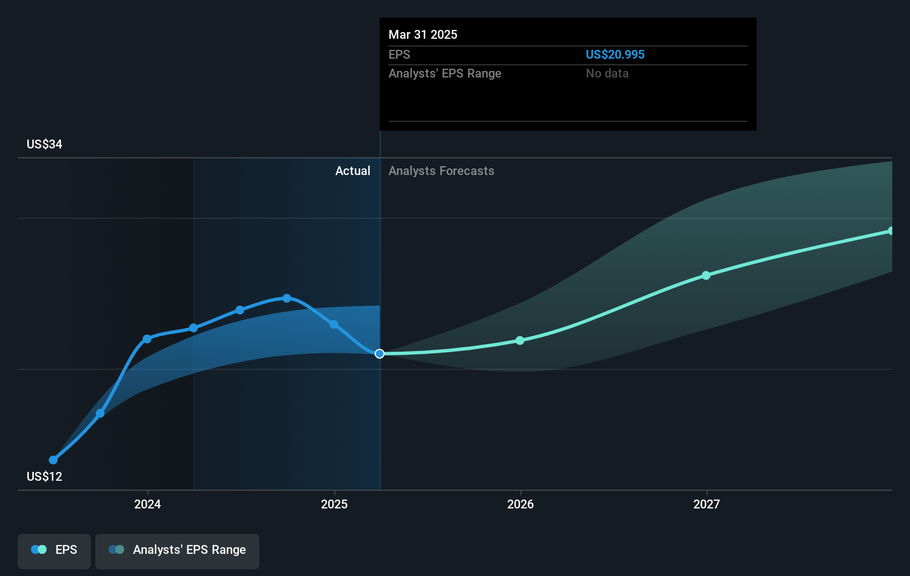The image size is (910, 576).
Task: Click the final forecast point at the chart's right edge
Action: 891,230
